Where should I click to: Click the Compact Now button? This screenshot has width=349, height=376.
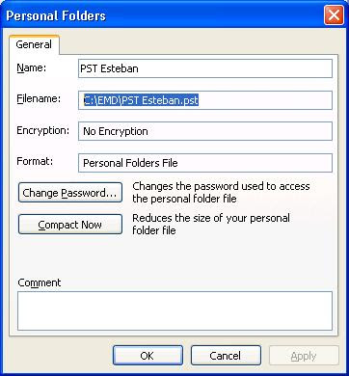coord(70,225)
